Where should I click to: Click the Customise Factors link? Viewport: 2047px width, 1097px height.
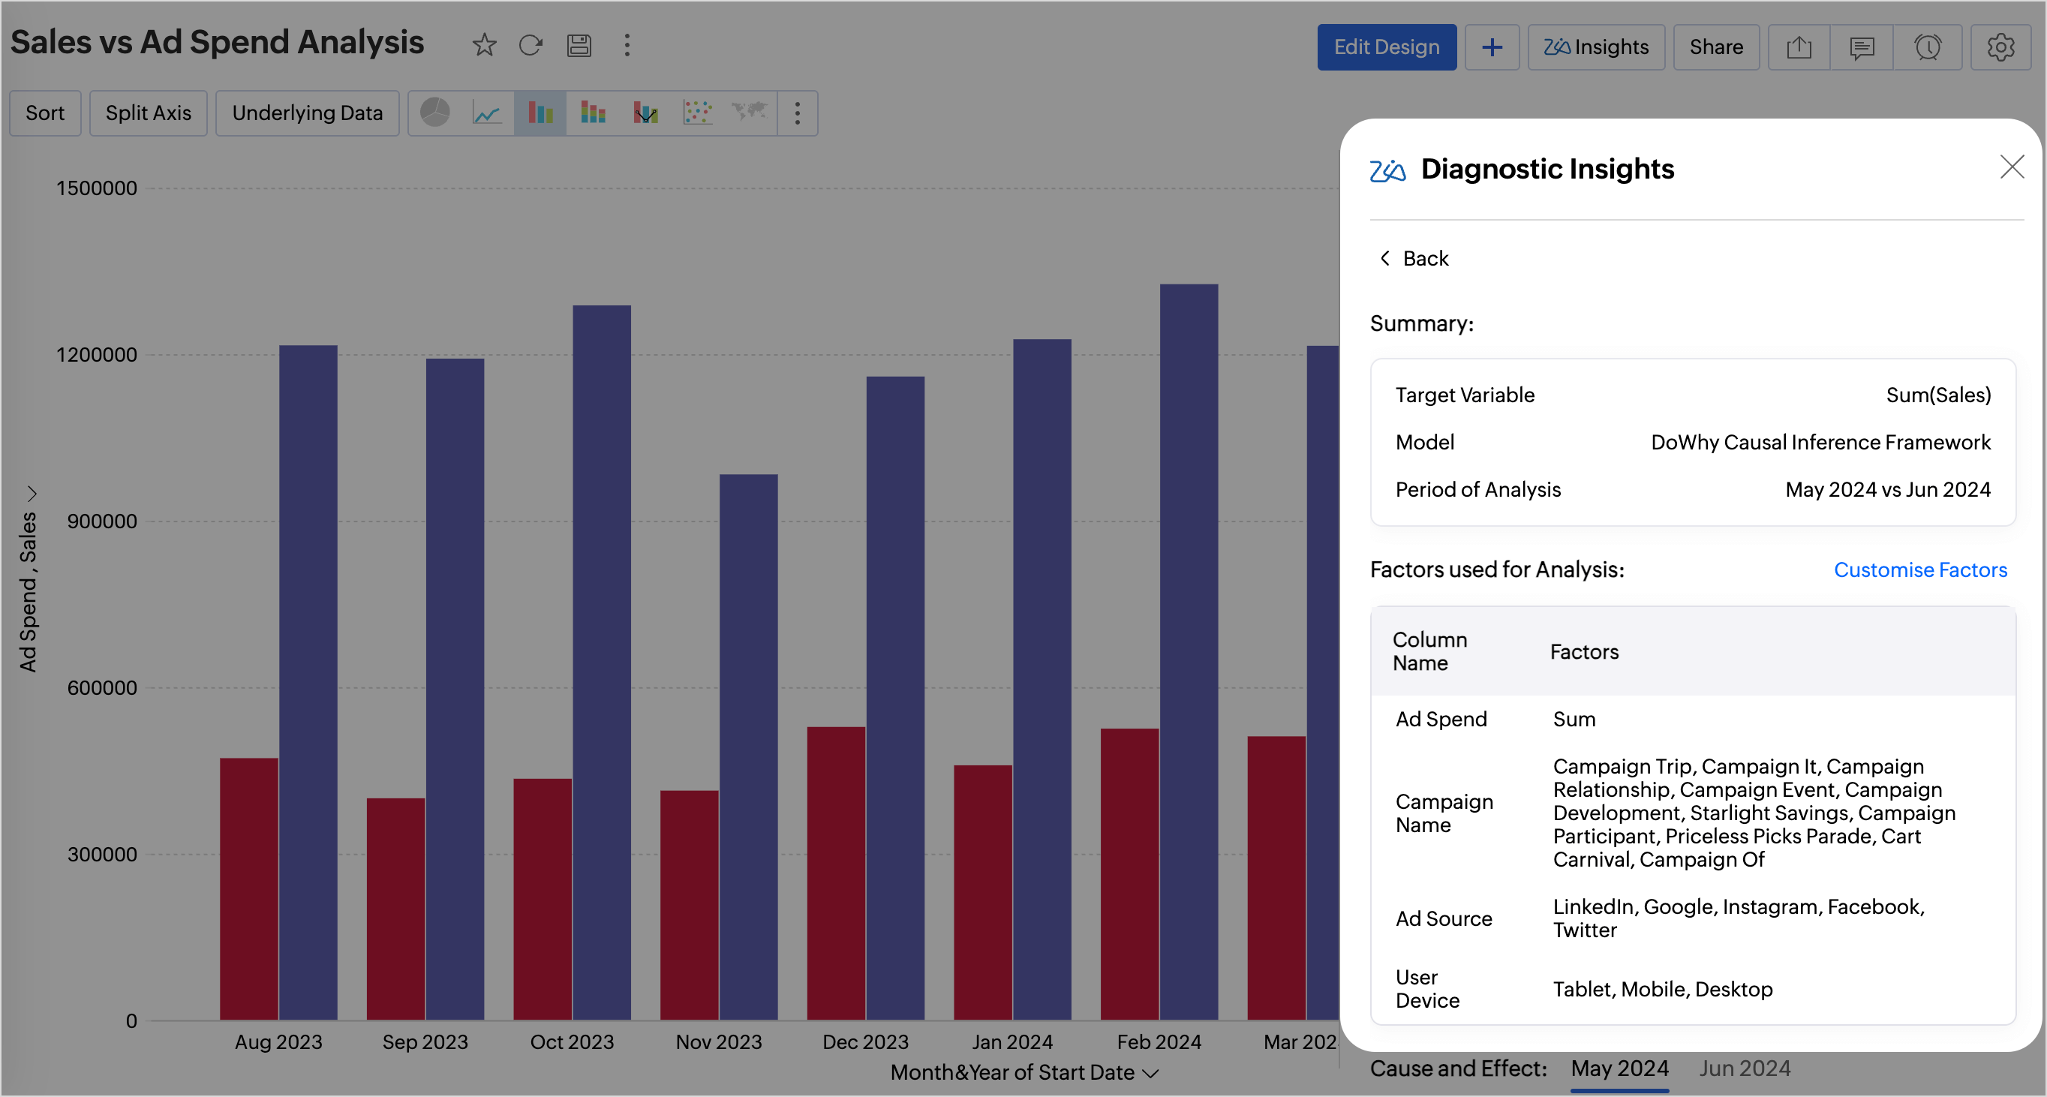1920,570
